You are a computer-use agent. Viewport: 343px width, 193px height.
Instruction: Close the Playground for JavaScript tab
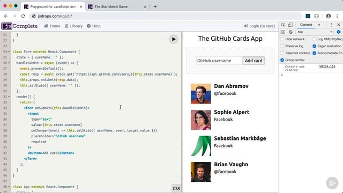click(x=81, y=7)
